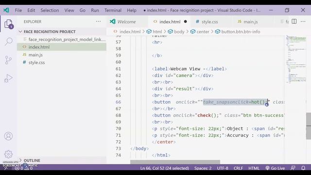Click the "Accuracy :" paragraph text
Screen dimensions: 311x175
tap(241, 135)
